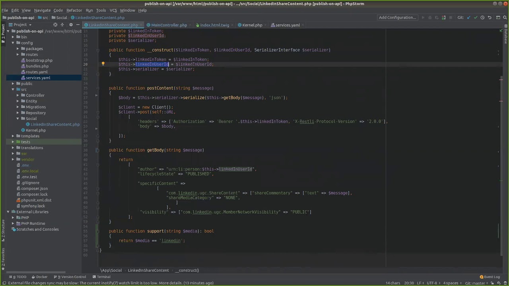Screen dimensions: 509x286
Task: Open Project panel settings gear
Action: 71,25
